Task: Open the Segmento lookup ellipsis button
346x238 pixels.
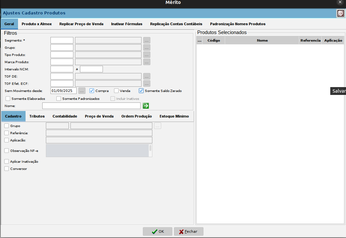Action: point(146,40)
